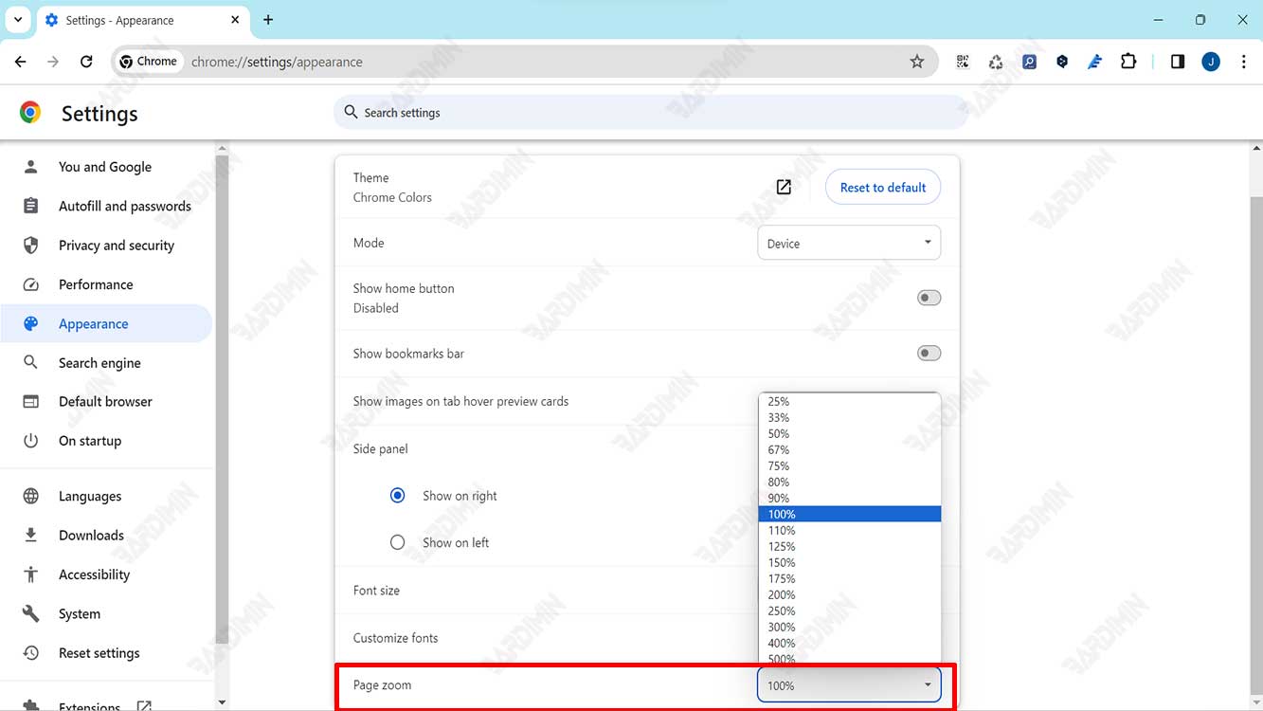1263x711 pixels.
Task: Choose 125% from the zoom list
Action: pyautogui.click(x=782, y=547)
